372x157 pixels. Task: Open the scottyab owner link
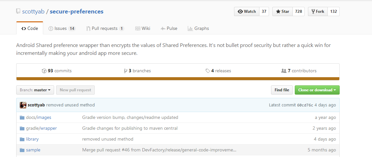point(33,11)
